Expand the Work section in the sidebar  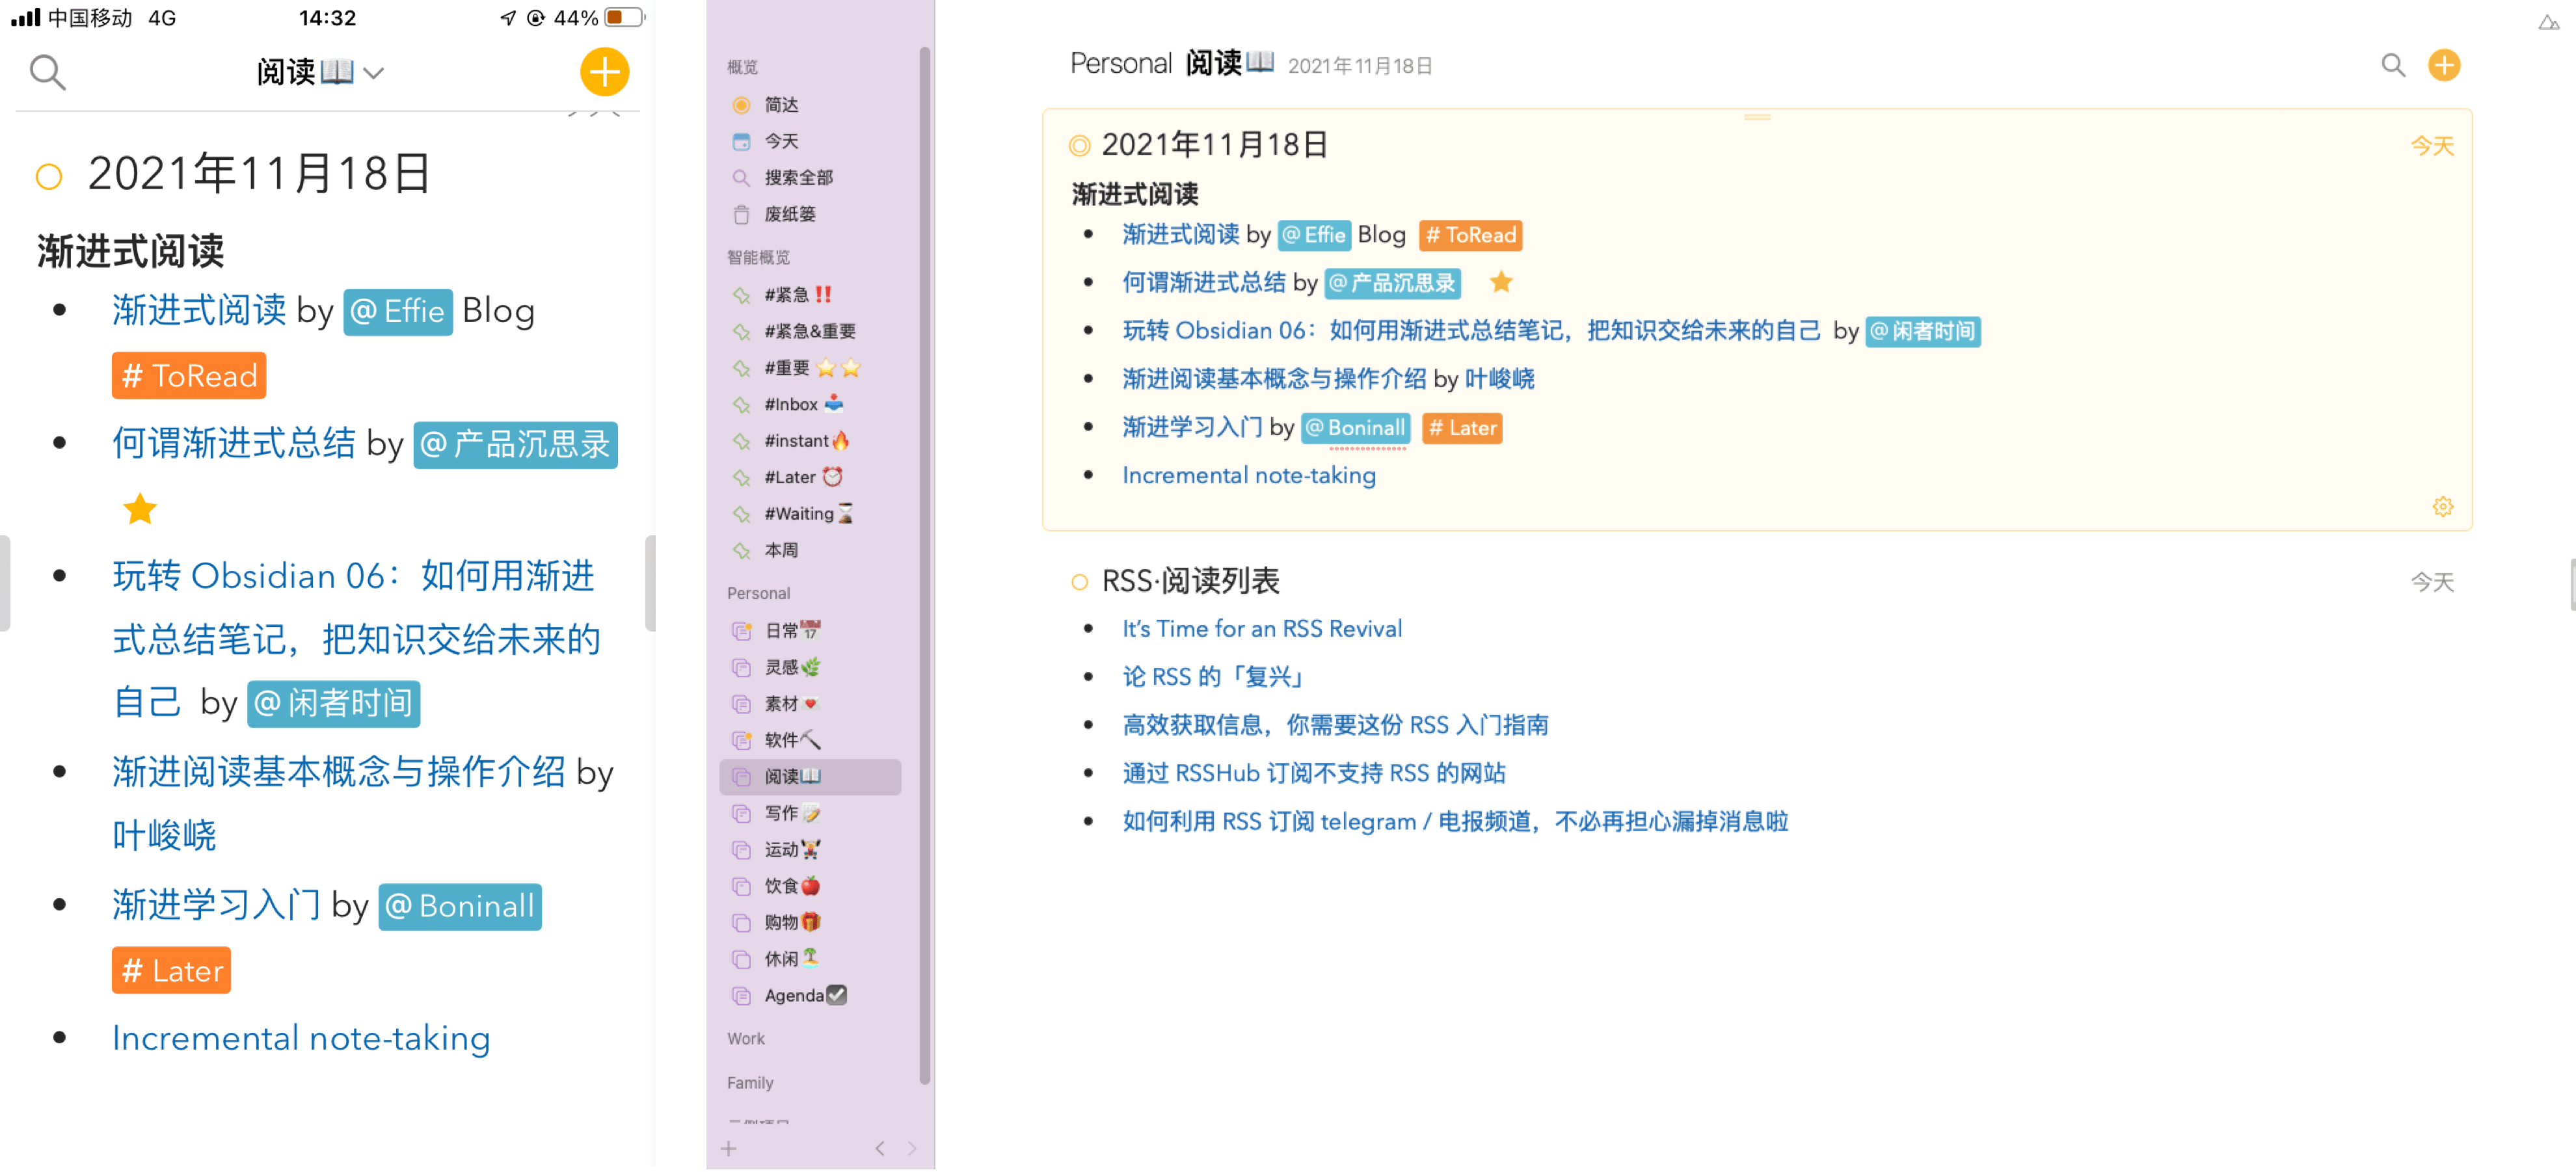click(x=746, y=1039)
